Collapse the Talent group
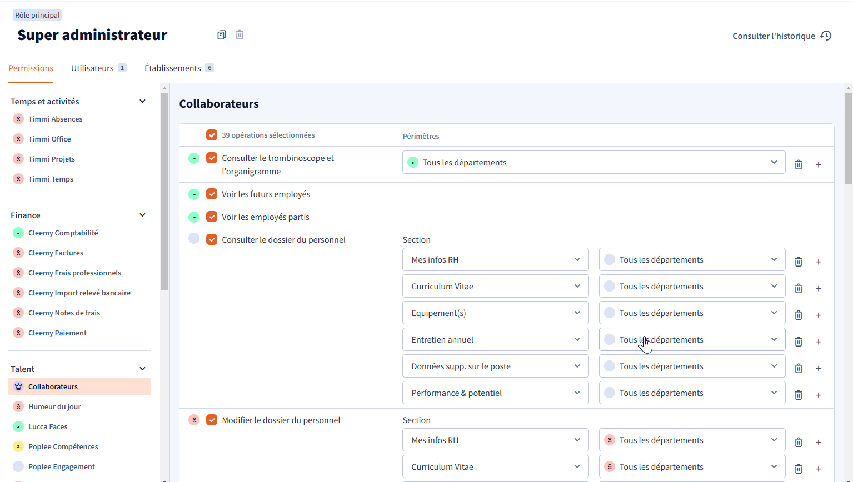This screenshot has width=853, height=482. (142, 369)
